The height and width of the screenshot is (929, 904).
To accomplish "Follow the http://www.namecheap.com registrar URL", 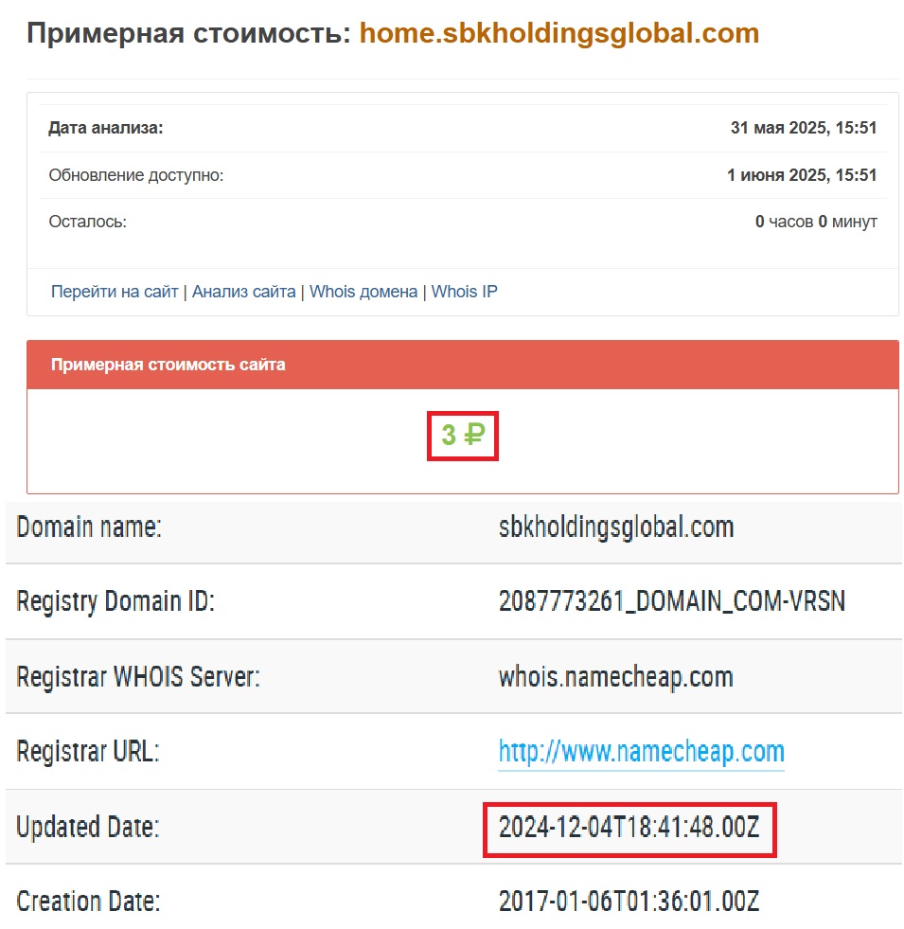I will [642, 752].
